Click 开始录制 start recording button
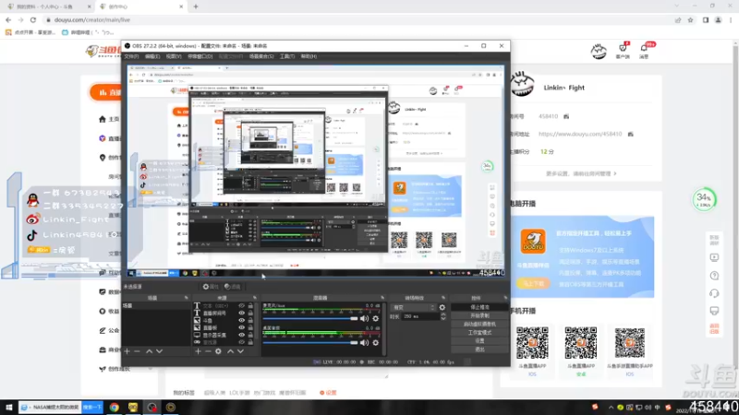Screen dimensions: 739x415 coord(479,315)
